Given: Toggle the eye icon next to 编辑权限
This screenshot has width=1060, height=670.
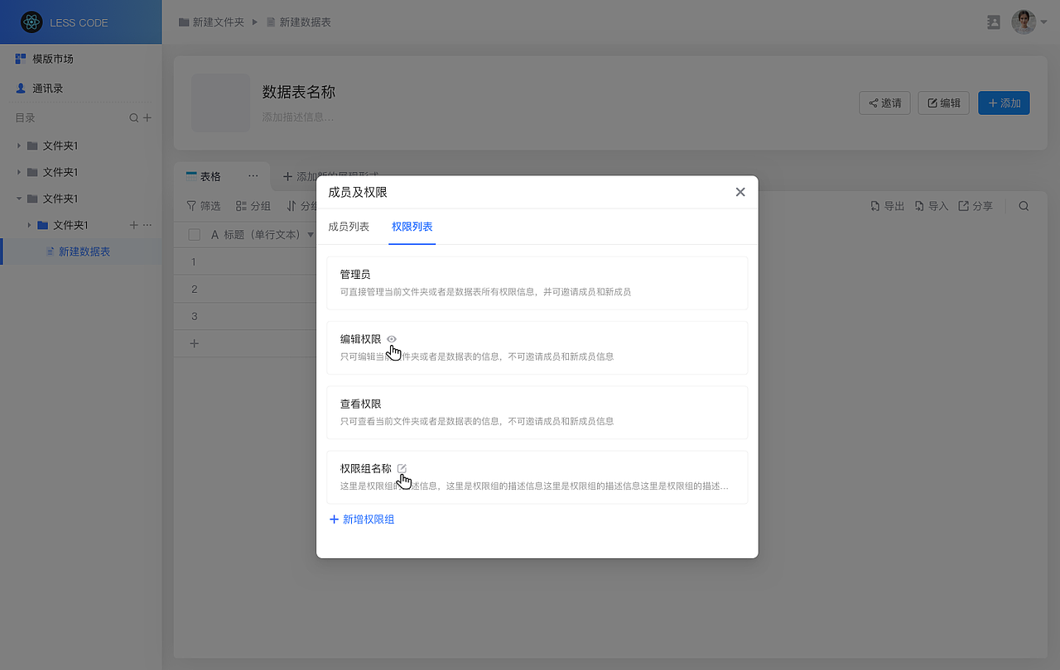Looking at the screenshot, I should pyautogui.click(x=391, y=338).
